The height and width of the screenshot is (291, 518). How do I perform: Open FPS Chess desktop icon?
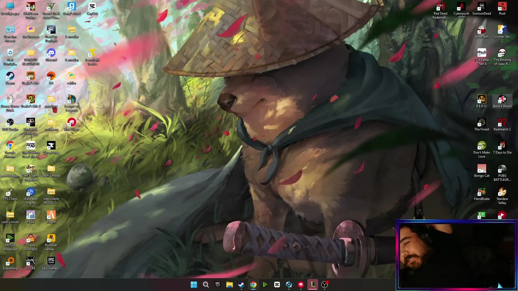click(x=10, y=194)
